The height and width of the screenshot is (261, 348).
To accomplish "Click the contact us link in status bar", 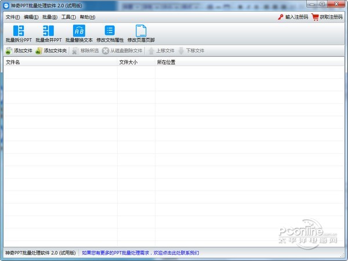I will [140, 253].
